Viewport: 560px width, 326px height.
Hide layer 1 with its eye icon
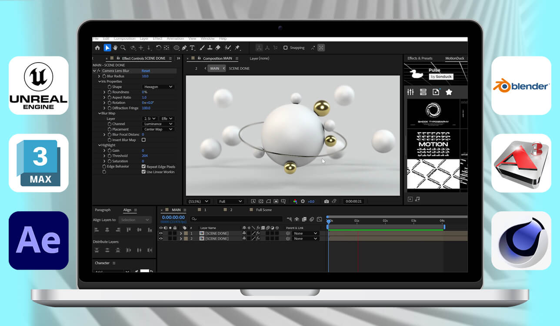click(161, 233)
